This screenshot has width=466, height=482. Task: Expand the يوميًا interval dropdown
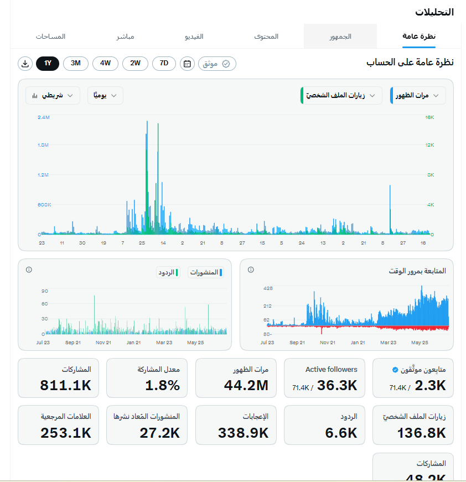point(106,96)
